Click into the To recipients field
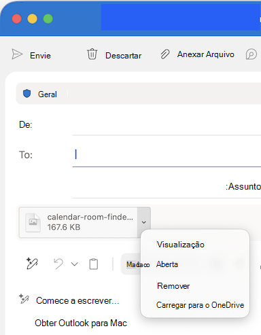 pyautogui.click(x=167, y=155)
